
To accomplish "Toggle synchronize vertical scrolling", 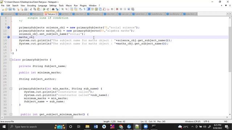I will pos(71,9).
